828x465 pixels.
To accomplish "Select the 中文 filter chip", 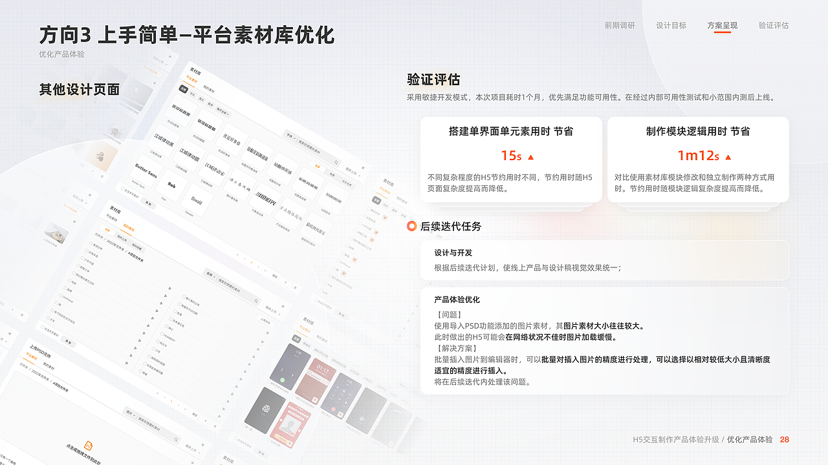I will 193,94.
